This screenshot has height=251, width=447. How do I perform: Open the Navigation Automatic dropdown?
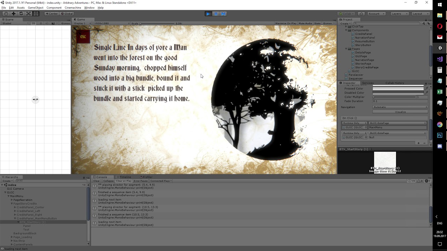(x=400, y=107)
